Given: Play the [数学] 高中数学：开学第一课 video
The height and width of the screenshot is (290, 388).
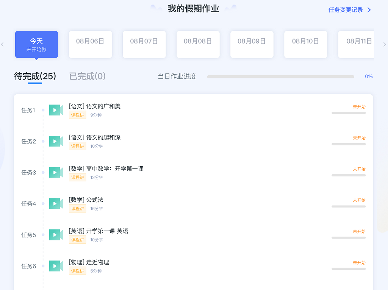Looking at the screenshot, I should click(x=55, y=172).
